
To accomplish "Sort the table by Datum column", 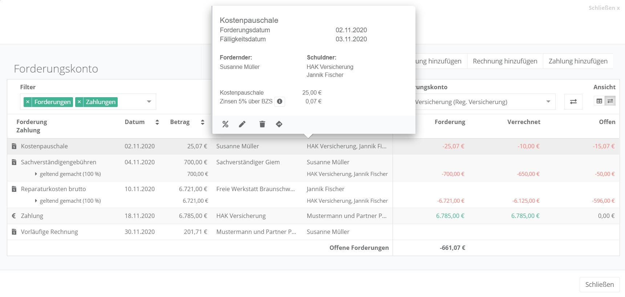I will click(157, 122).
